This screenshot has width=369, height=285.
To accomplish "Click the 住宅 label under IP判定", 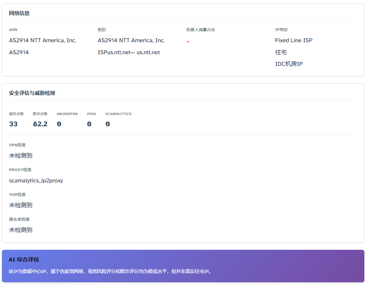I will [281, 52].
